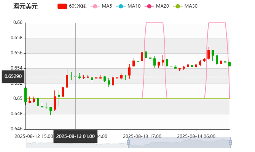Click the left handle of zoom slider
This screenshot has height=152, width=255.
point(127,143)
